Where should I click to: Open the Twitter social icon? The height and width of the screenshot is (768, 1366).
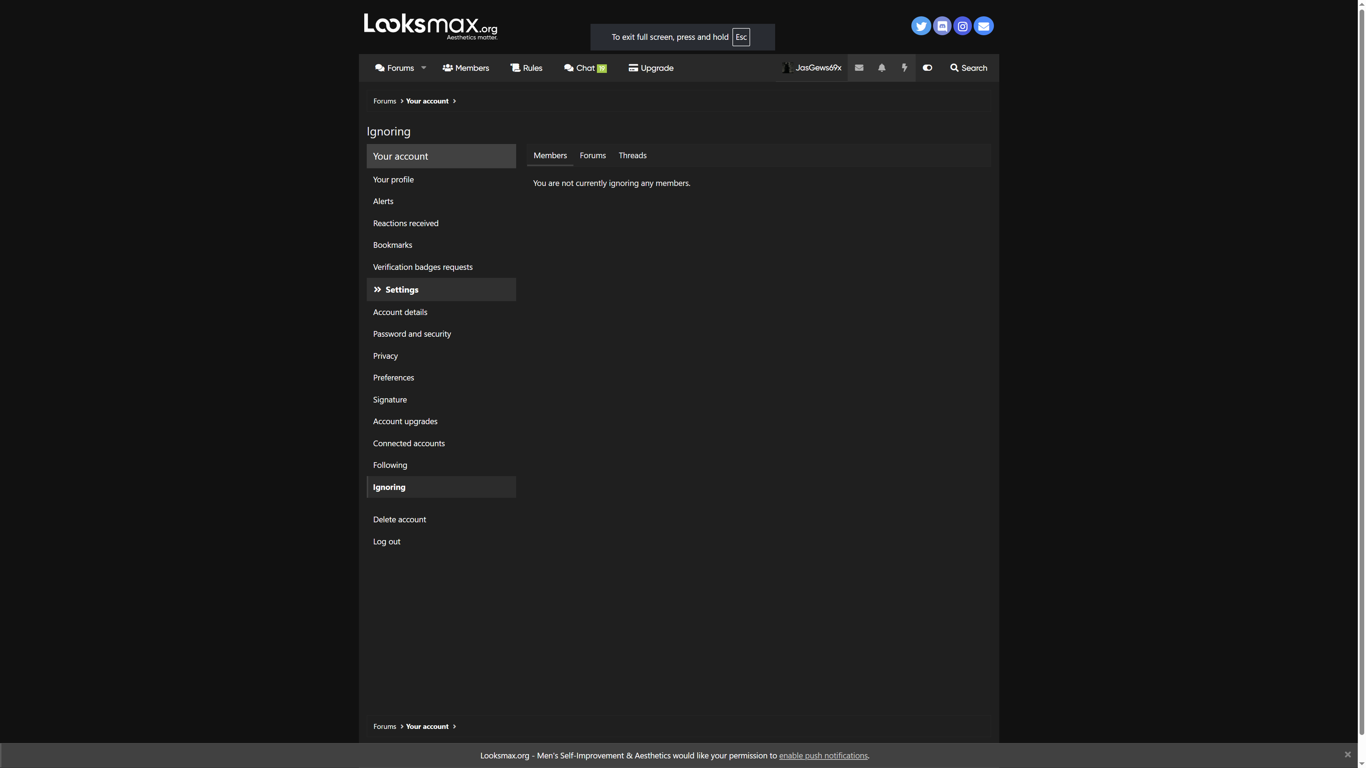click(x=921, y=26)
